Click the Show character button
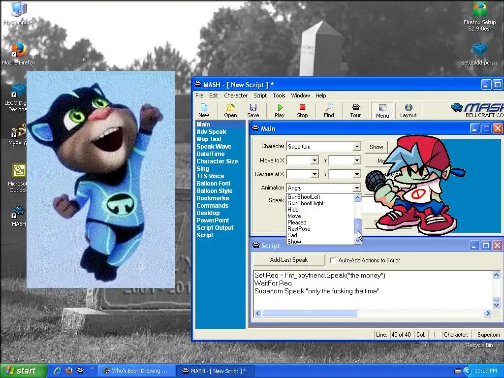504x378 pixels. point(377,147)
